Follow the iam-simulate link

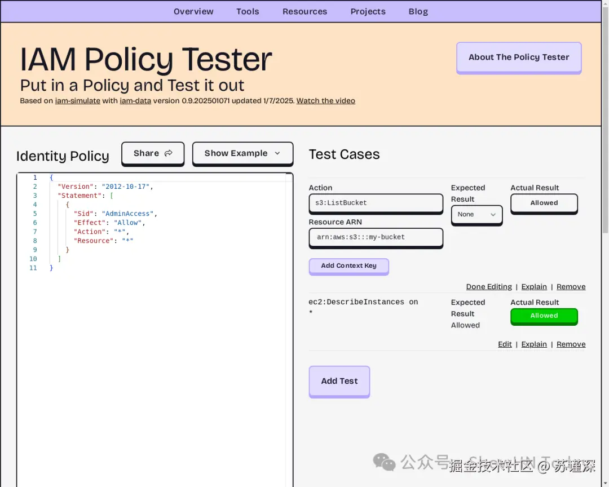point(78,101)
